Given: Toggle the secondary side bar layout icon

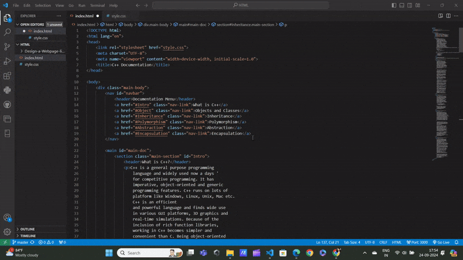Looking at the screenshot, I should [410, 5].
